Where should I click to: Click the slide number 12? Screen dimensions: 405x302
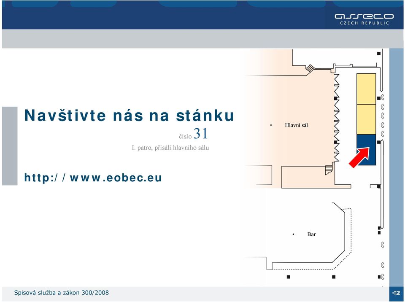tap(397, 293)
